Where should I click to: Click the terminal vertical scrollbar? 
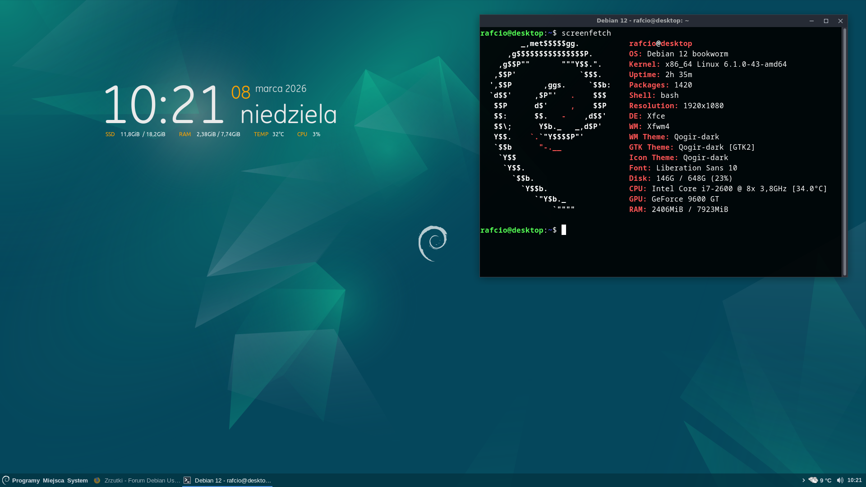click(x=844, y=152)
